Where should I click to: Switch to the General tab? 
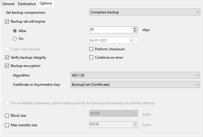9,4
